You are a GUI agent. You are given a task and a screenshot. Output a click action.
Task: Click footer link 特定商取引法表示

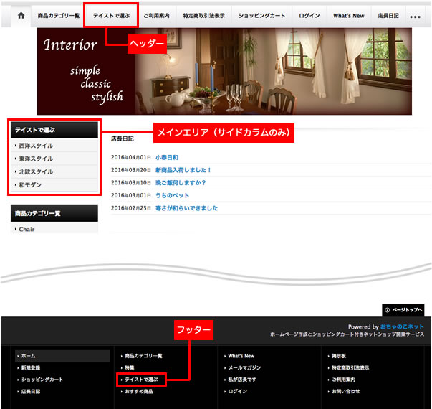[350, 368]
